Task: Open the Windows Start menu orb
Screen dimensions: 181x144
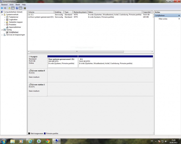Action: (4, 141)
